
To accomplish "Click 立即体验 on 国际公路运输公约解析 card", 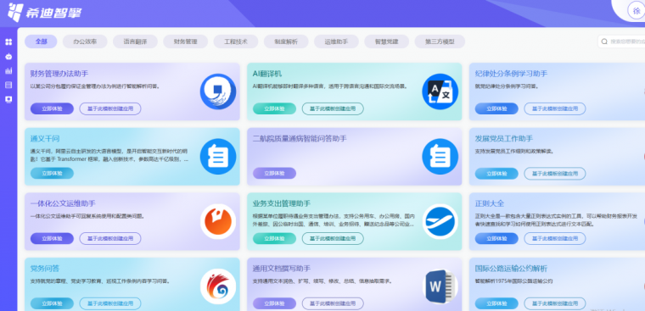I will [x=496, y=303].
